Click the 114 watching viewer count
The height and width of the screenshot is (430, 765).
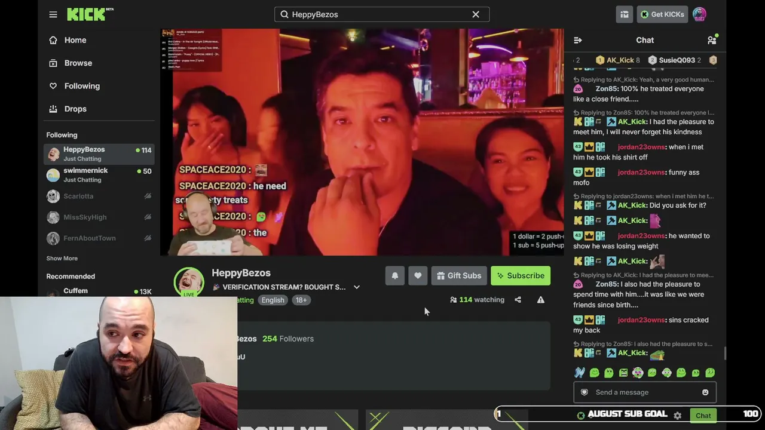[478, 300]
